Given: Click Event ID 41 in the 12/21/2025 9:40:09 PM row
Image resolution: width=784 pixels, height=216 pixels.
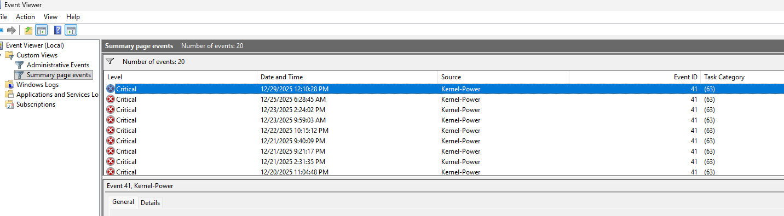Looking at the screenshot, I should pyautogui.click(x=694, y=141).
